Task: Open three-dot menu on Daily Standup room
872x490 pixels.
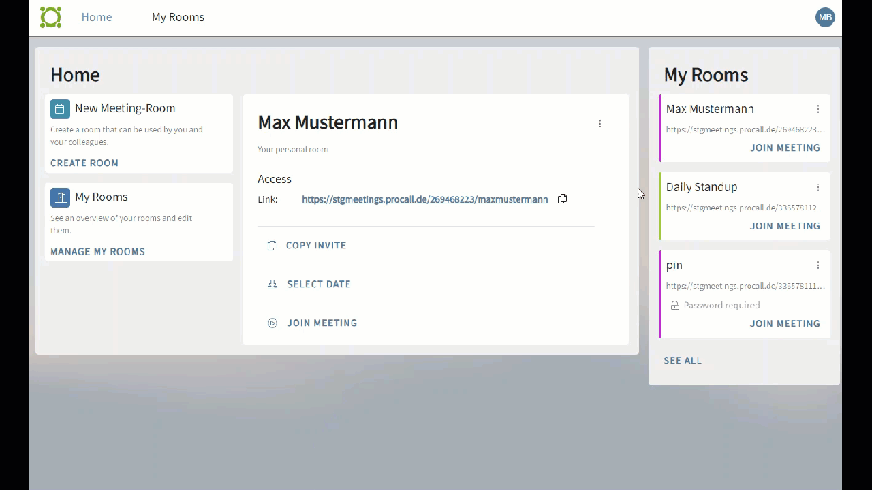Action: click(818, 187)
